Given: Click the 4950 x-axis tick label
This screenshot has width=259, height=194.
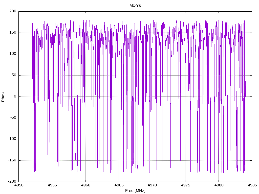Looking at the screenshot, I should [19, 185].
